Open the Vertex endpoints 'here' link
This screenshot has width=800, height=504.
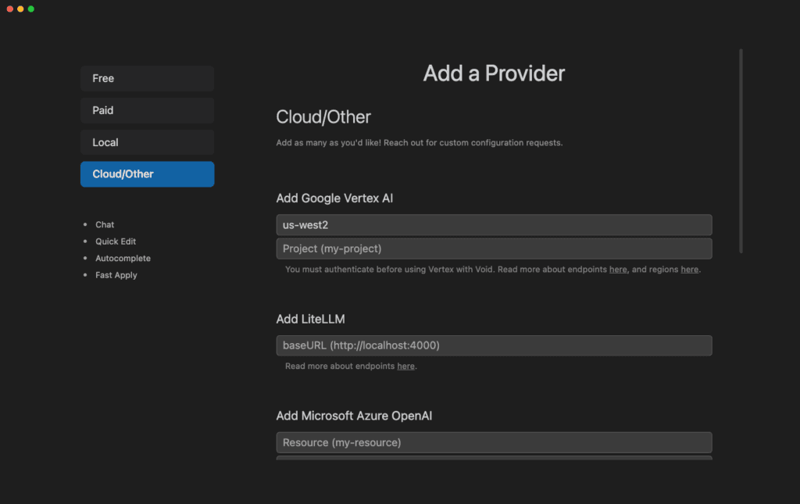click(618, 270)
